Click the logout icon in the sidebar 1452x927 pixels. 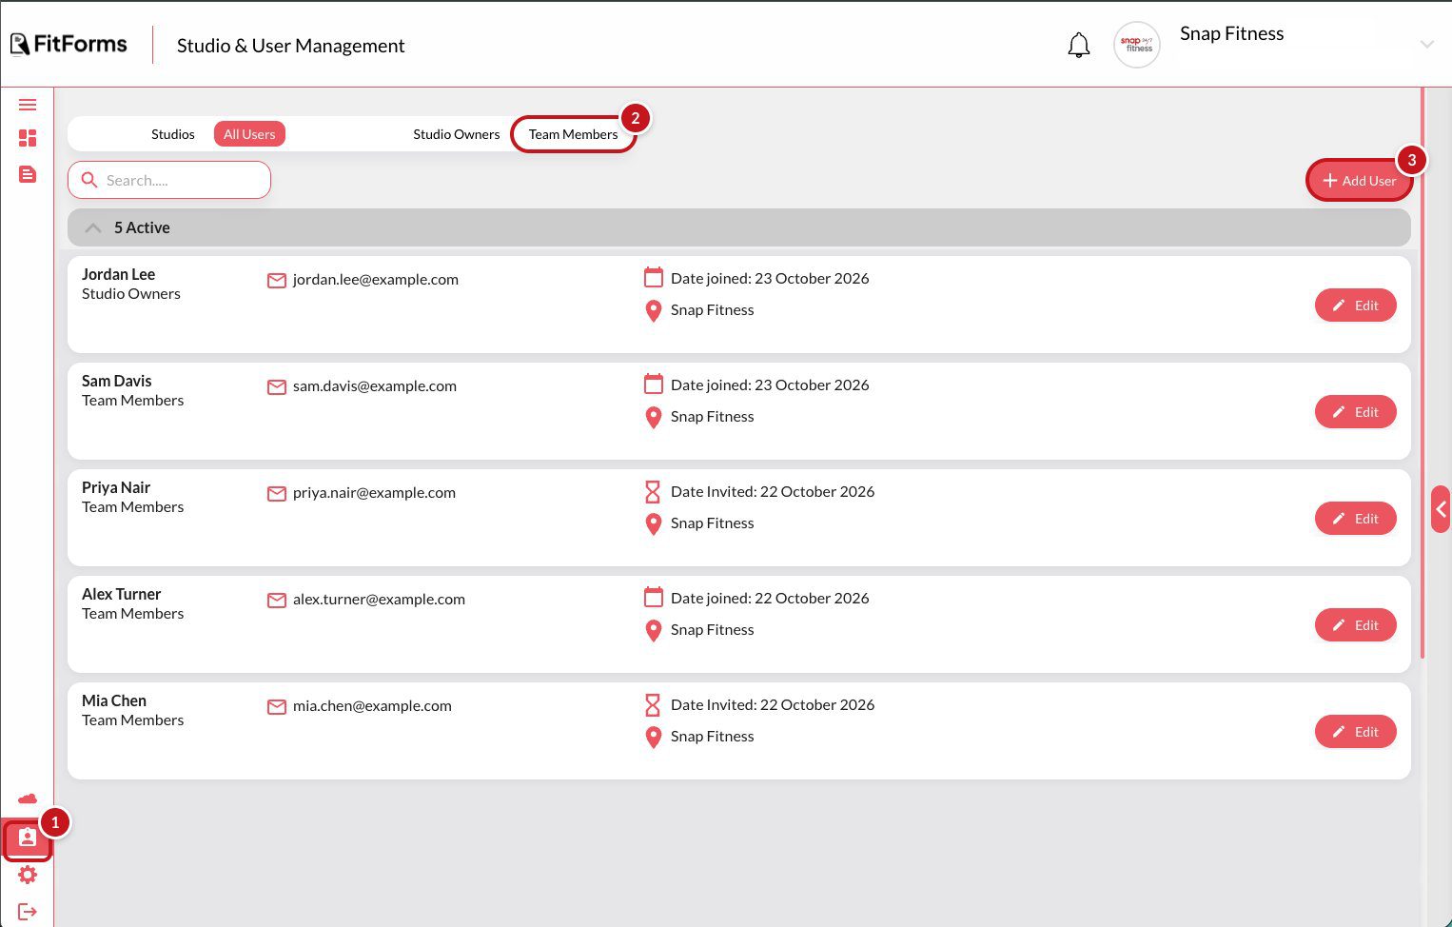[28, 912]
